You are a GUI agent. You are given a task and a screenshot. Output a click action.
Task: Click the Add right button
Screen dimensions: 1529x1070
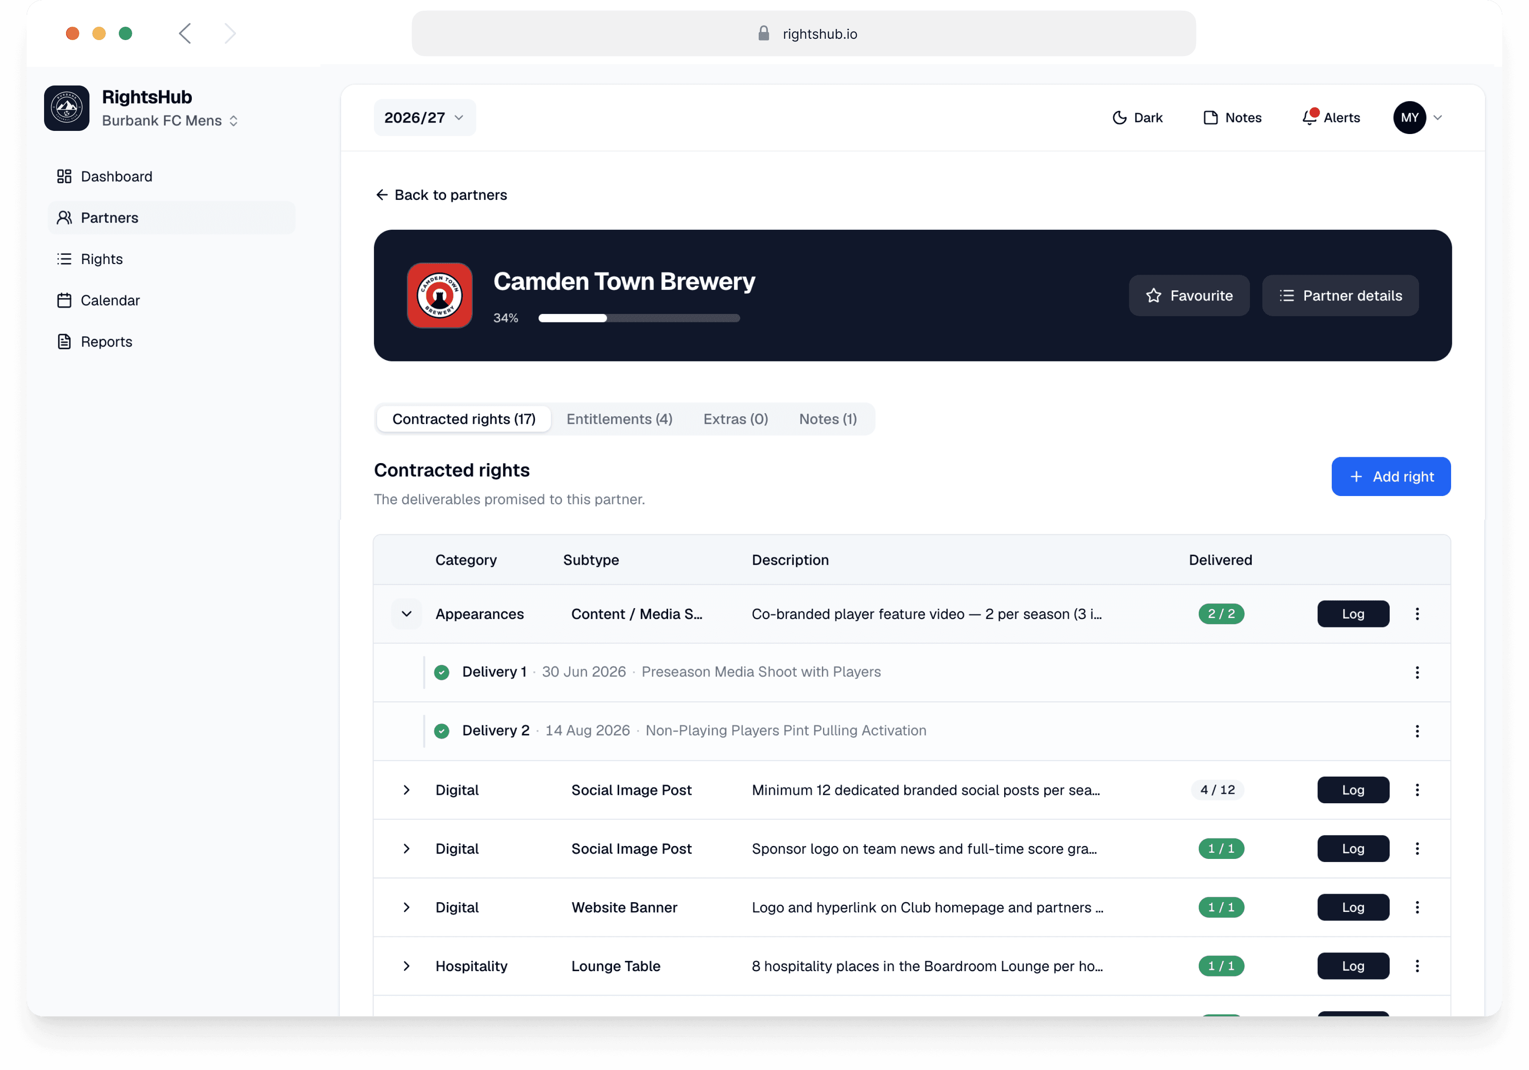click(1391, 476)
